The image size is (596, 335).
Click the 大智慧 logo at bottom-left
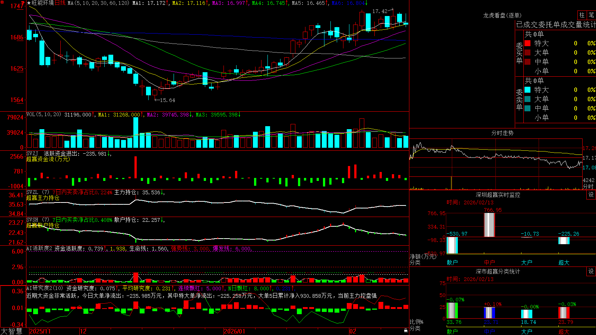tap(12, 331)
